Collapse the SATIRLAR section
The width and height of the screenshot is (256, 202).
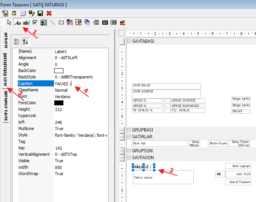[129, 137]
